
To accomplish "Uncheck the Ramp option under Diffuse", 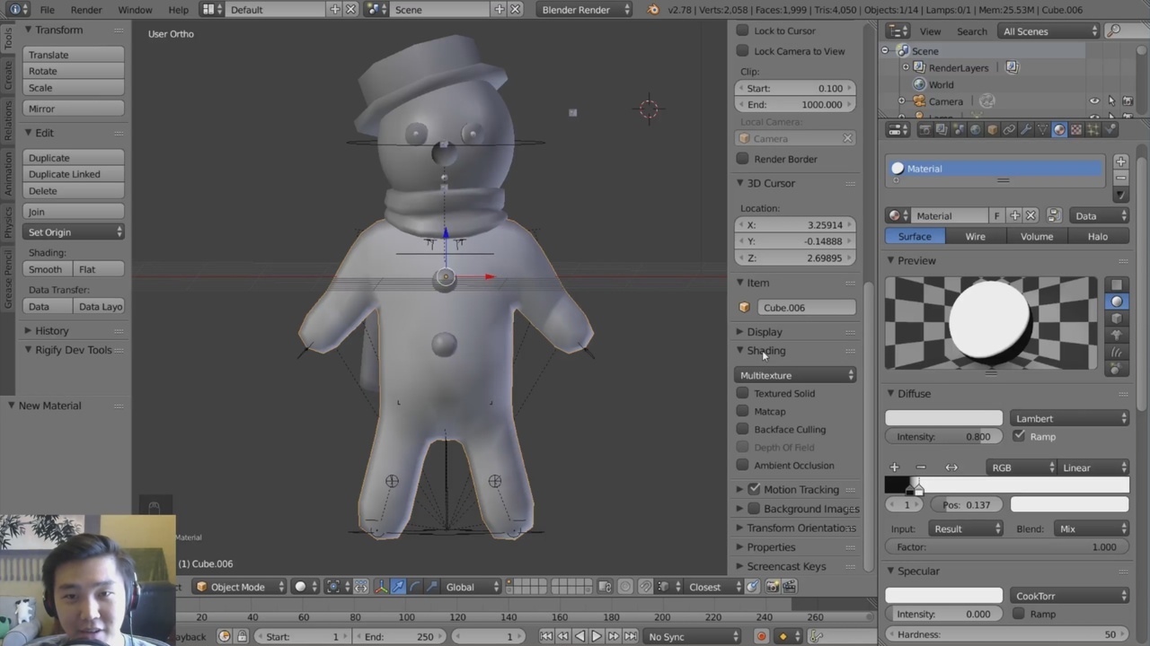I will [x=1019, y=436].
